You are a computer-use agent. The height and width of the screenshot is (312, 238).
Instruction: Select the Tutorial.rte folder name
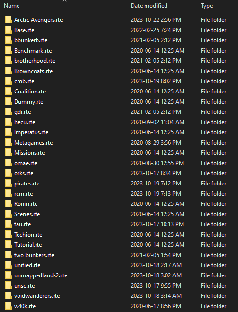coord(28,245)
